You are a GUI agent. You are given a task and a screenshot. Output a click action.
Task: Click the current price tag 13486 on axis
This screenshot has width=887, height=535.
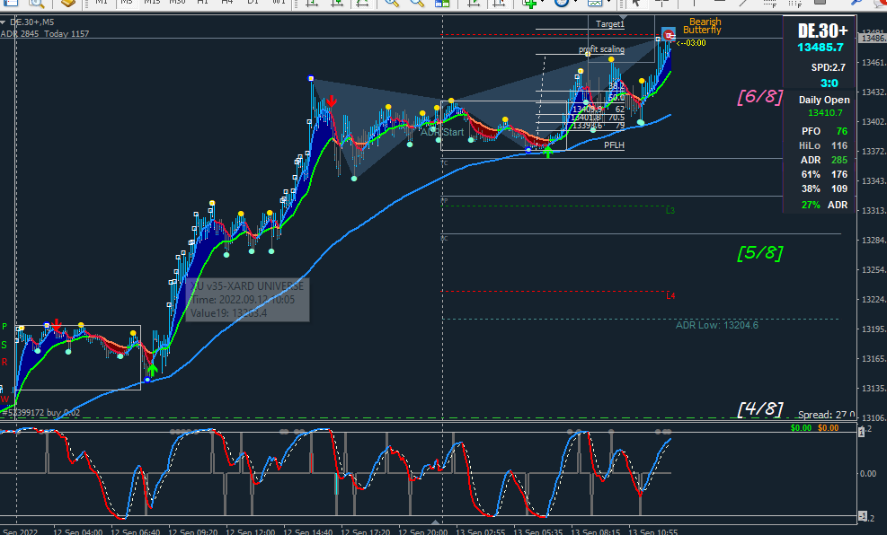tap(872, 39)
